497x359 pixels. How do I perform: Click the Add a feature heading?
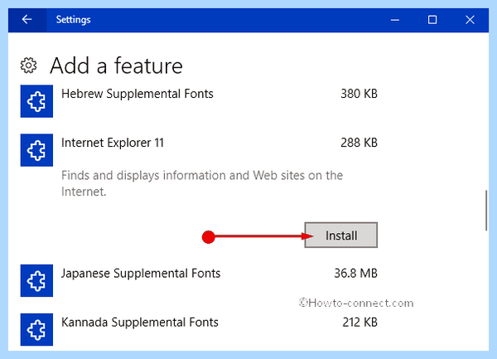point(116,65)
